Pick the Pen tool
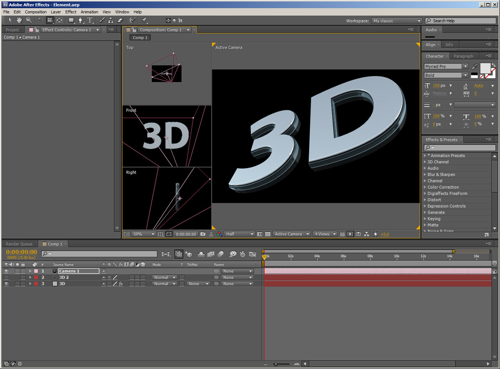Viewport: 500px width, 369px height. tap(80, 20)
